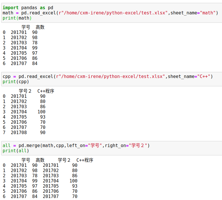Screen dimensions: 222x200
Task: Click inside the cell reading the C++ sheet
Action: [112, 79]
